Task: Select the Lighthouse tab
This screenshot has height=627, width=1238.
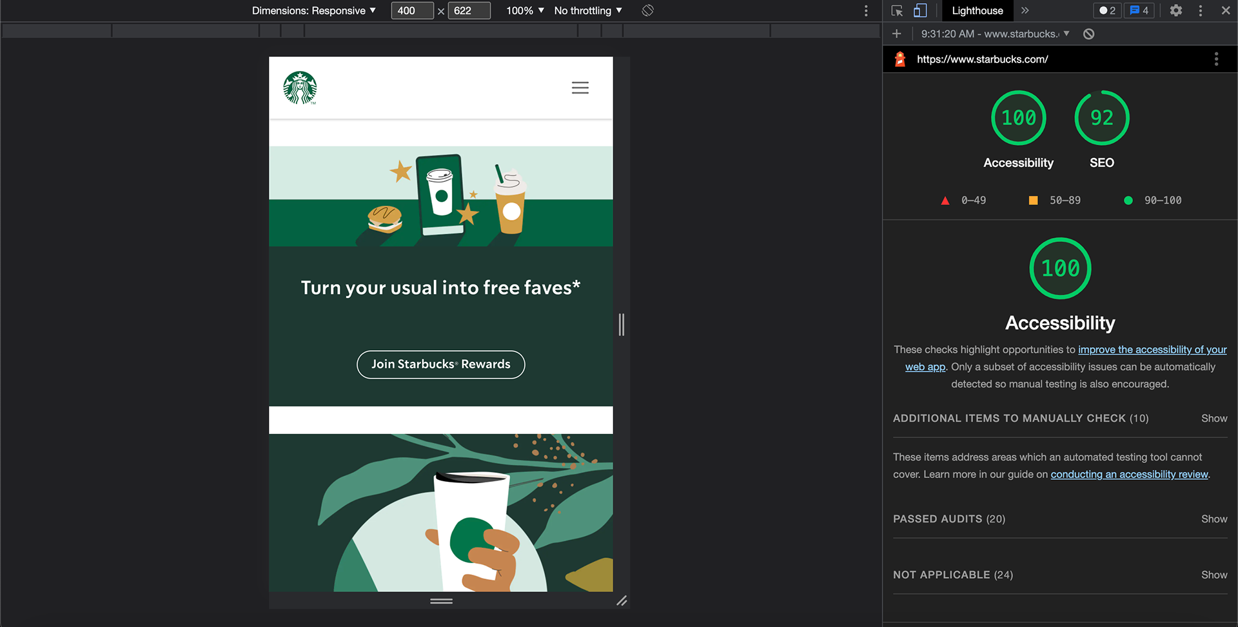Action: click(x=978, y=10)
